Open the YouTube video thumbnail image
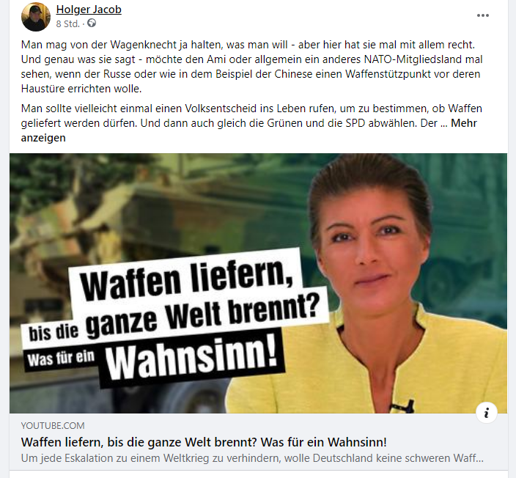 [x=258, y=283]
